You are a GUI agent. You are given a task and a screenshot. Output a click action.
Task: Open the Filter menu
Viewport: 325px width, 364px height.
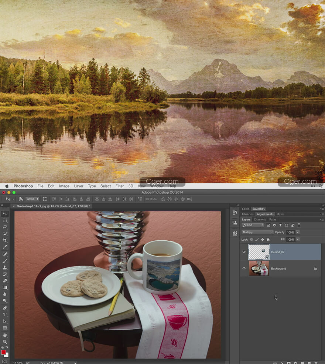click(x=119, y=186)
